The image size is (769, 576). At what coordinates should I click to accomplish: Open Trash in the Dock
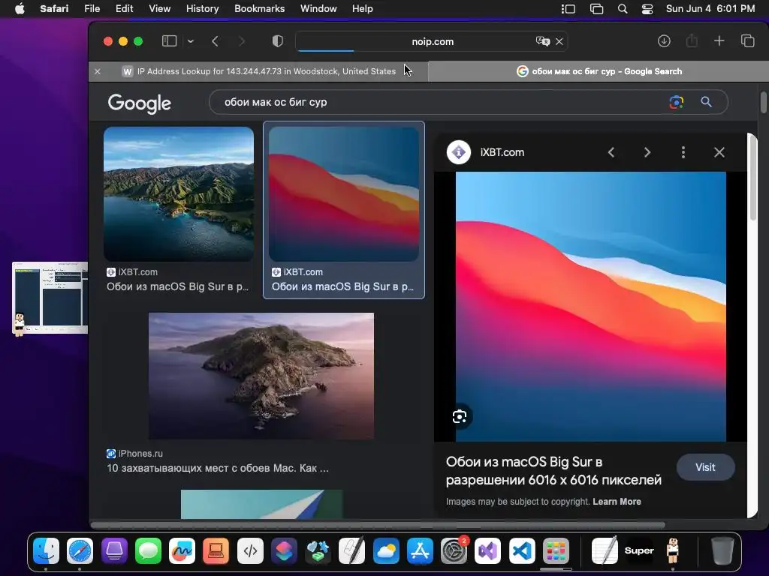pos(722,551)
